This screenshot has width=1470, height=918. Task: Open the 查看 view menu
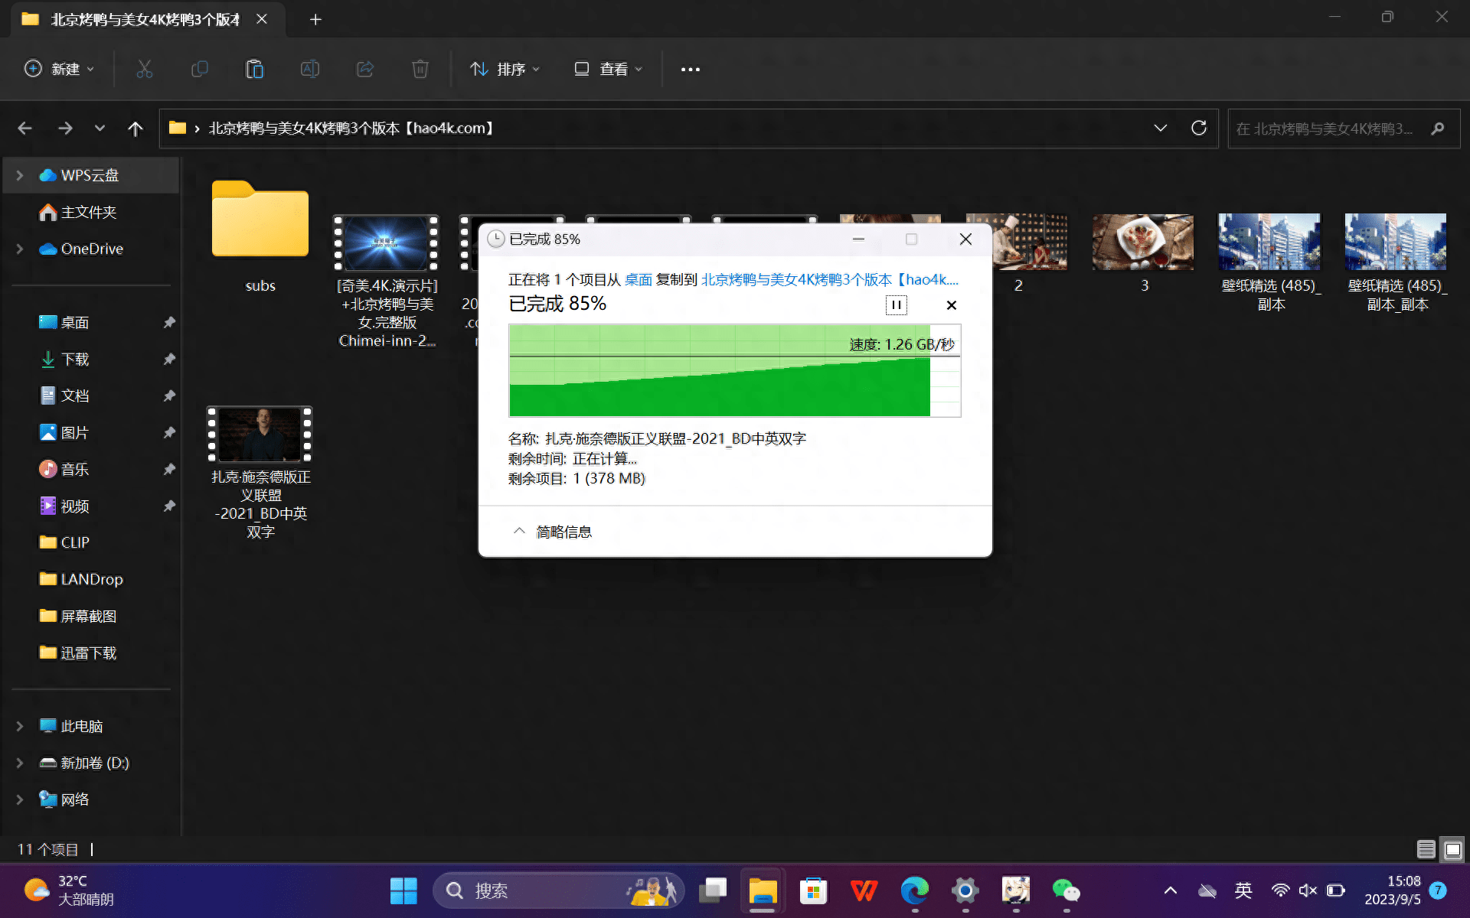[x=608, y=69]
